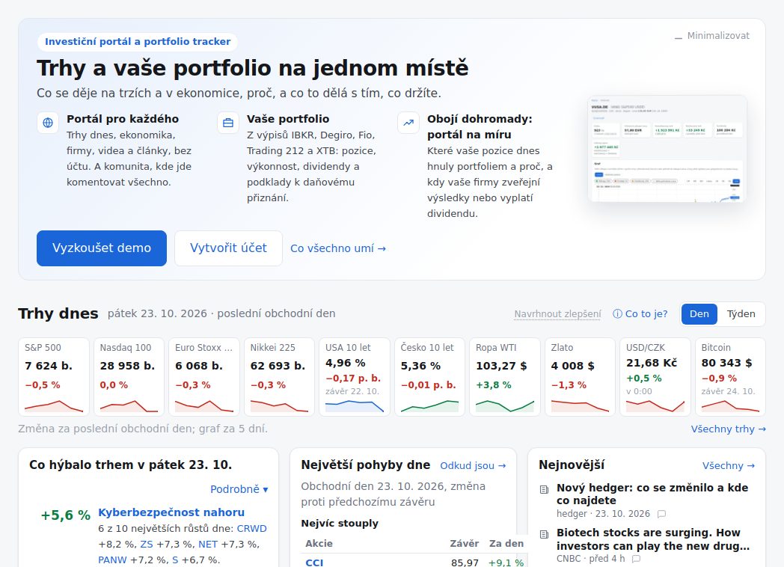Open the Všechny link in Nejnovější
Viewport: 784px width, 567px height.
(729, 465)
